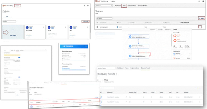
Task: Click the Processing status progress bar
Action: click(74, 70)
